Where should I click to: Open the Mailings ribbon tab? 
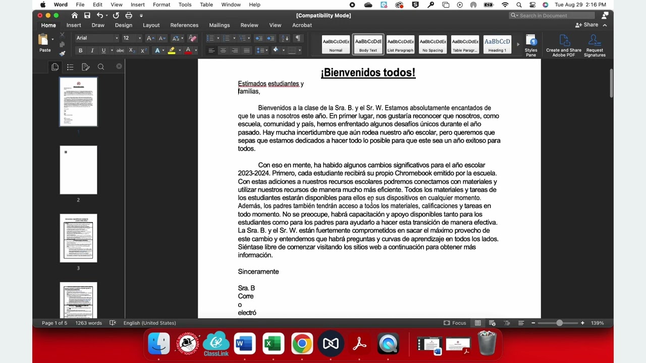219,25
